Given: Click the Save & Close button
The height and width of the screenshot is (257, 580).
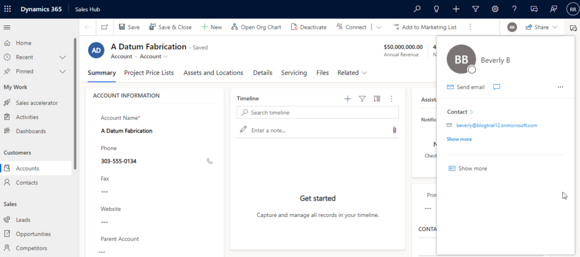Looking at the screenshot, I should tap(170, 27).
